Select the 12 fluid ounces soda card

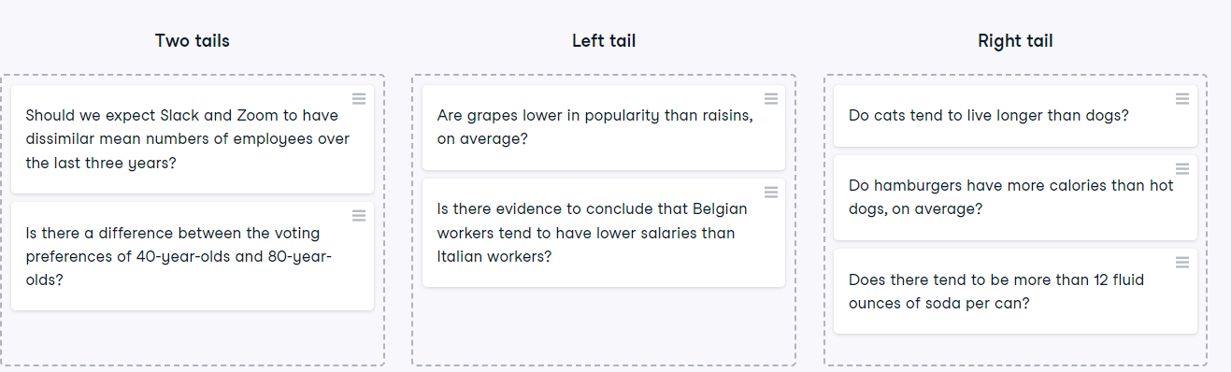(1015, 291)
